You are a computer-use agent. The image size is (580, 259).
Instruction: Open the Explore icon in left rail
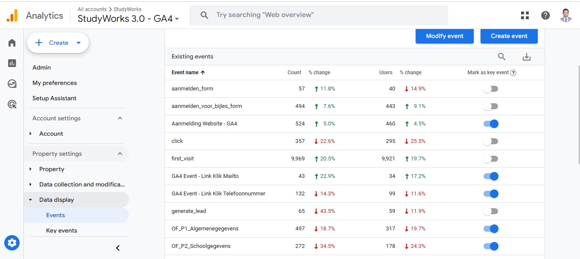point(12,84)
